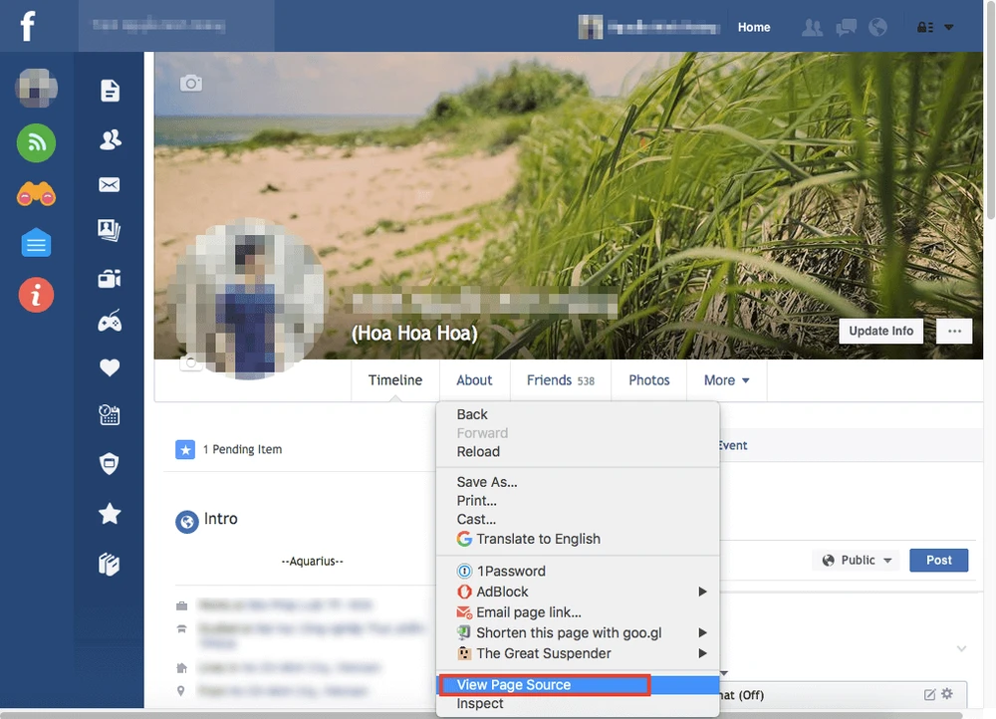The height and width of the screenshot is (719, 996).
Task: Open privacy shortcuts lock icon
Action: [924, 27]
